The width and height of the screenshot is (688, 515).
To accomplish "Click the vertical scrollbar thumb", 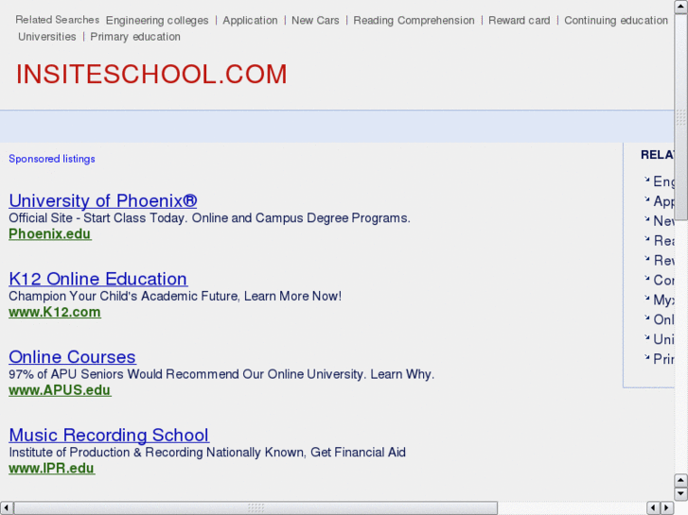I will click(680, 117).
